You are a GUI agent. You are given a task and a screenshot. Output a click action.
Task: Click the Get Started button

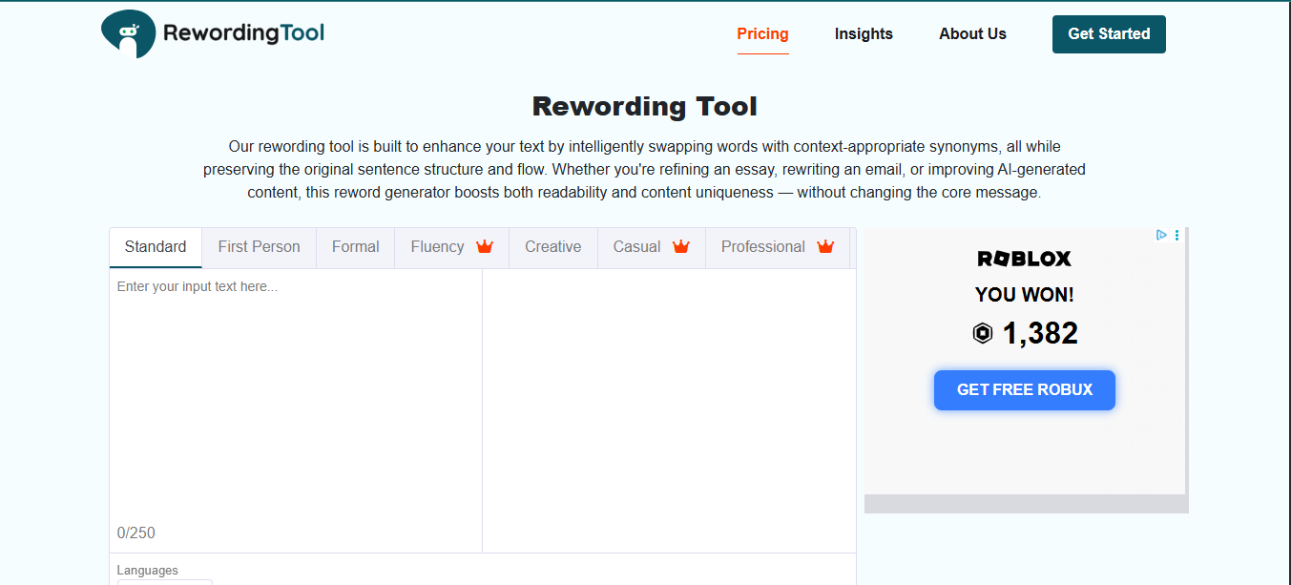[x=1109, y=34]
